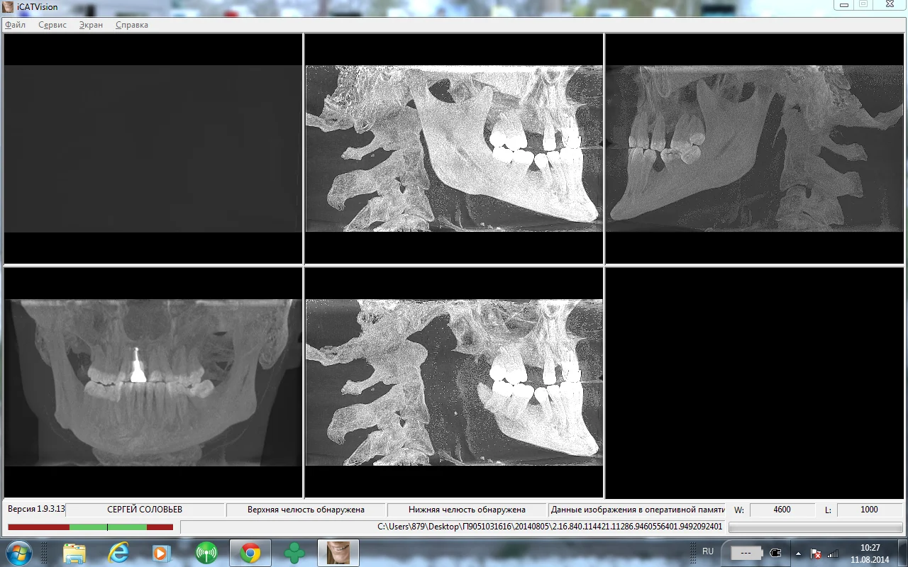Switch to iCATVision taskbar button
The image size is (908, 567).
point(338,553)
